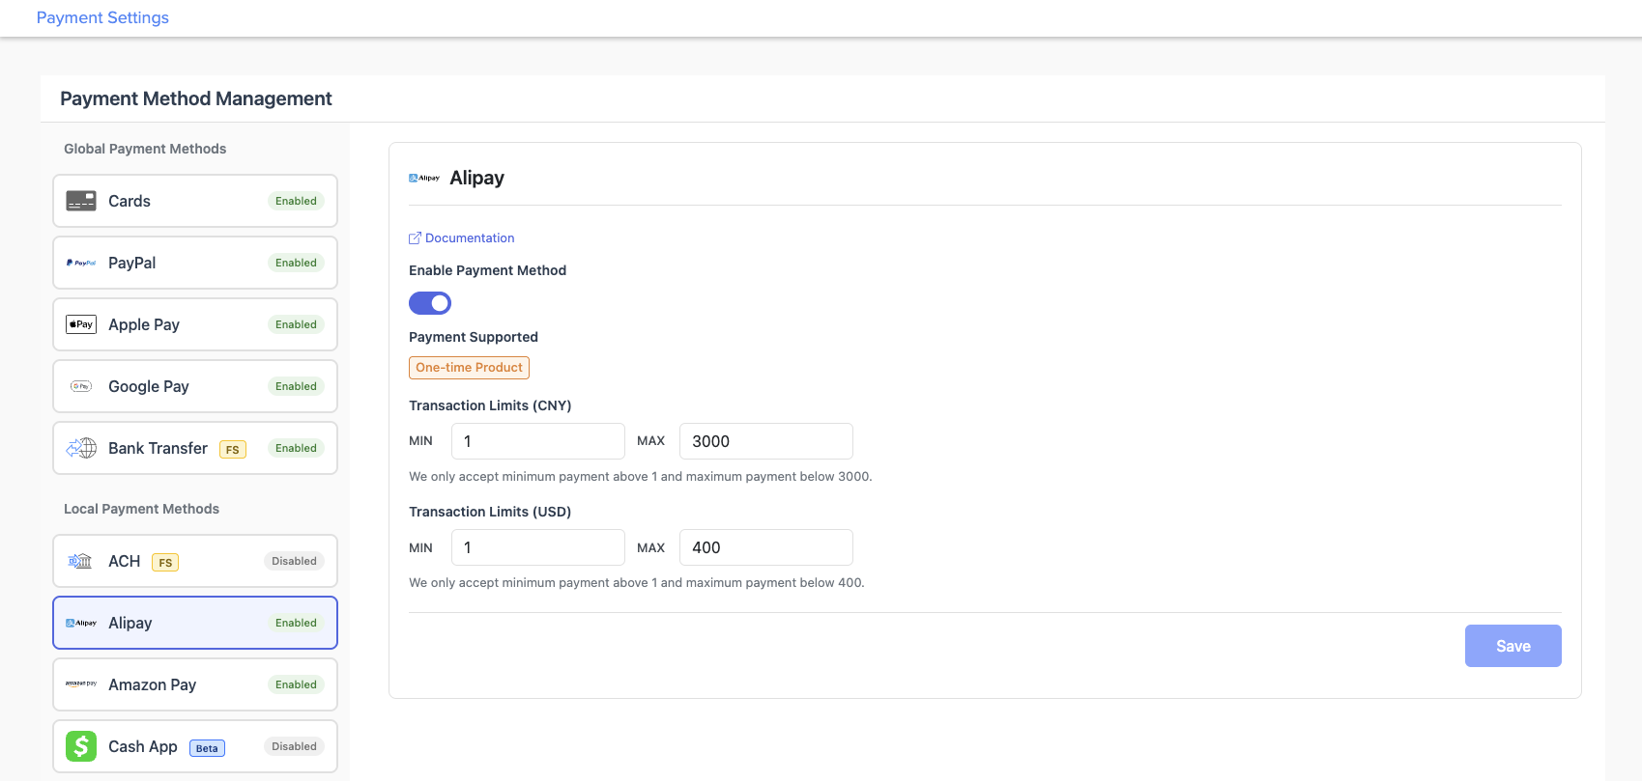The width and height of the screenshot is (1642, 781).
Task: Click the Enabled badge on Alipay row
Action: coord(296,623)
